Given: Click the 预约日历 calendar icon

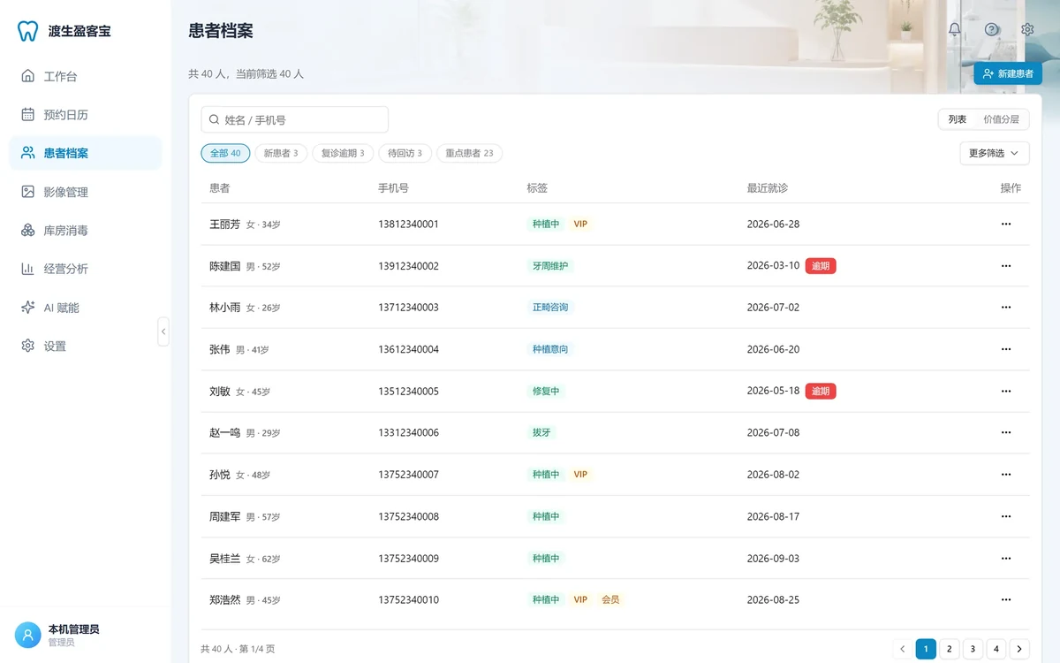Looking at the screenshot, I should [28, 115].
